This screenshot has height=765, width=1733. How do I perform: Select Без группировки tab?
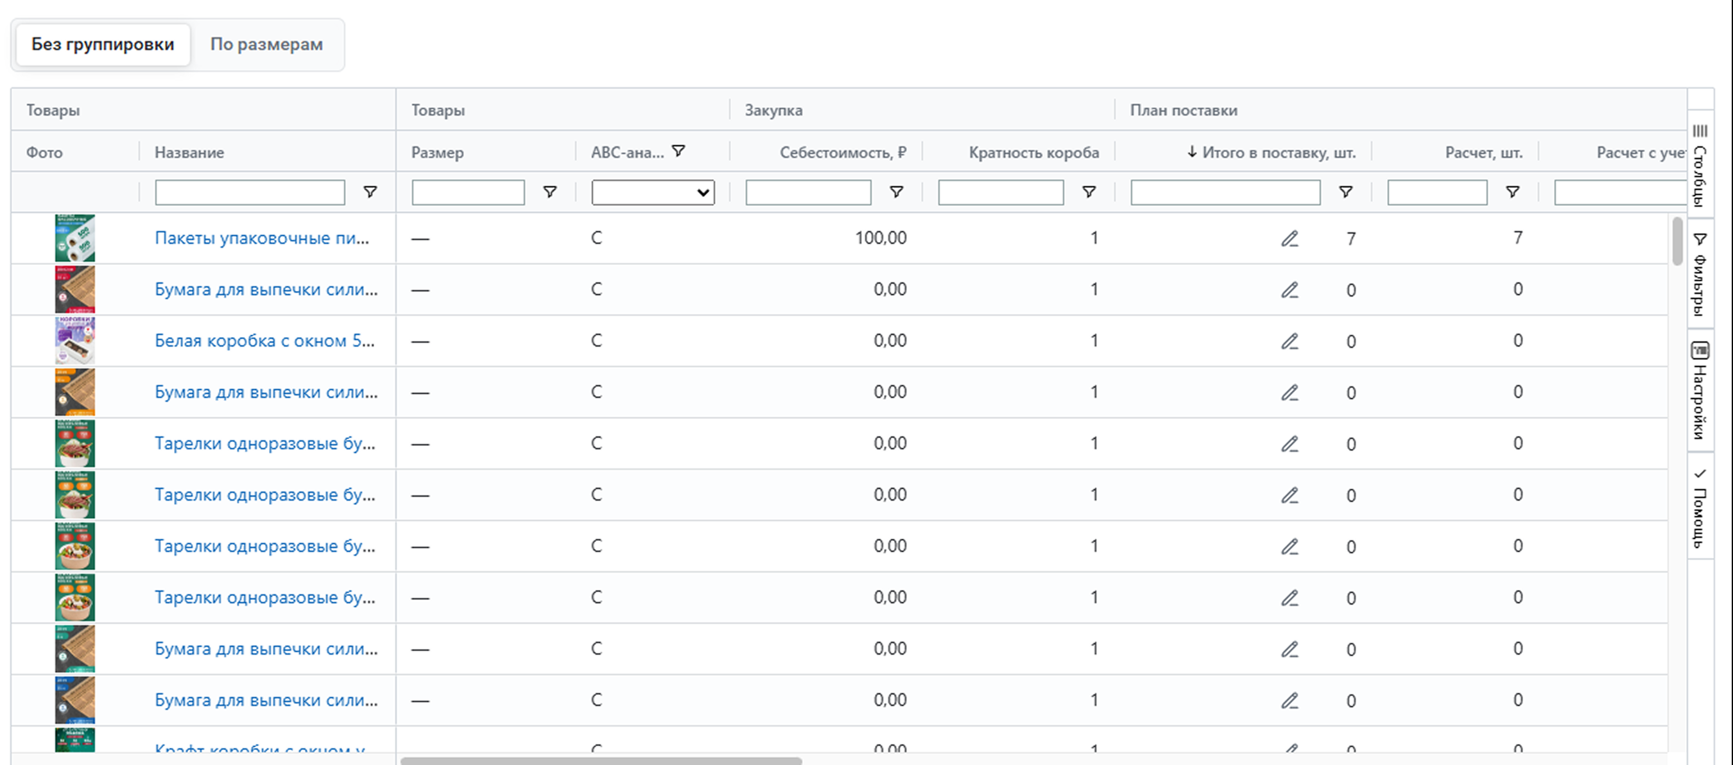(103, 44)
